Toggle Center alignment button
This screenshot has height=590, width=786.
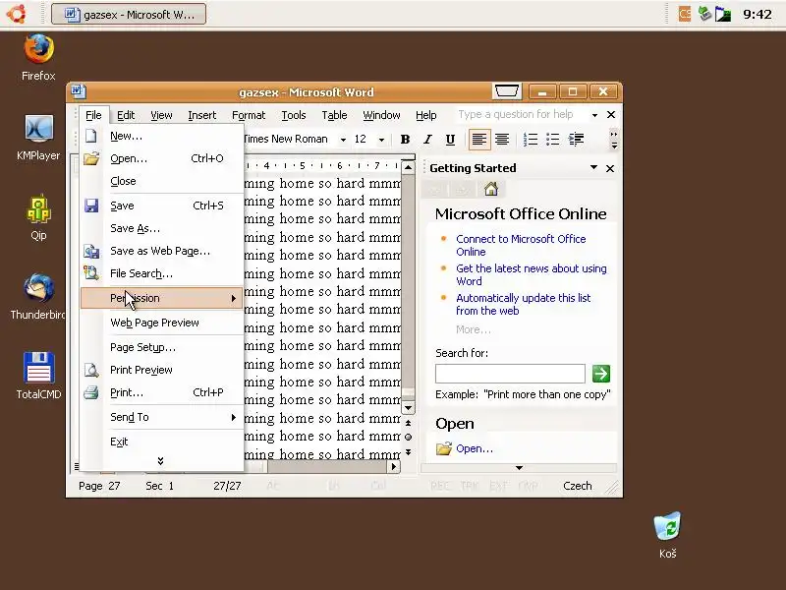pyautogui.click(x=502, y=140)
